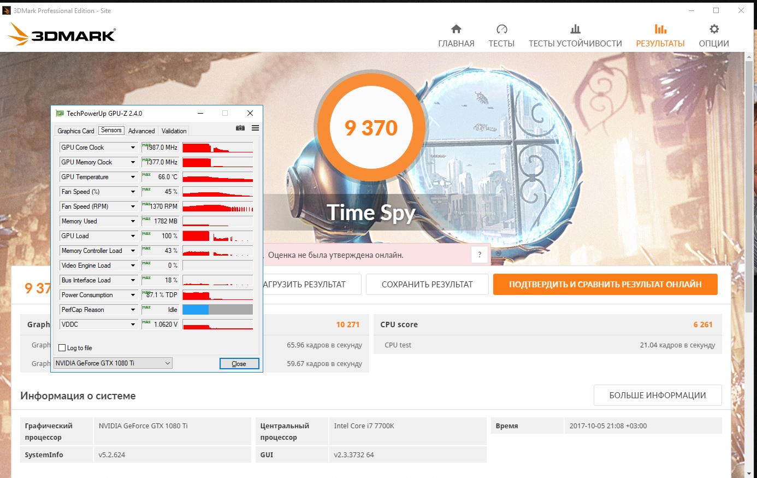Click the БОЛЬШЕ ИНФОРМАЦИИ button

coord(658,395)
